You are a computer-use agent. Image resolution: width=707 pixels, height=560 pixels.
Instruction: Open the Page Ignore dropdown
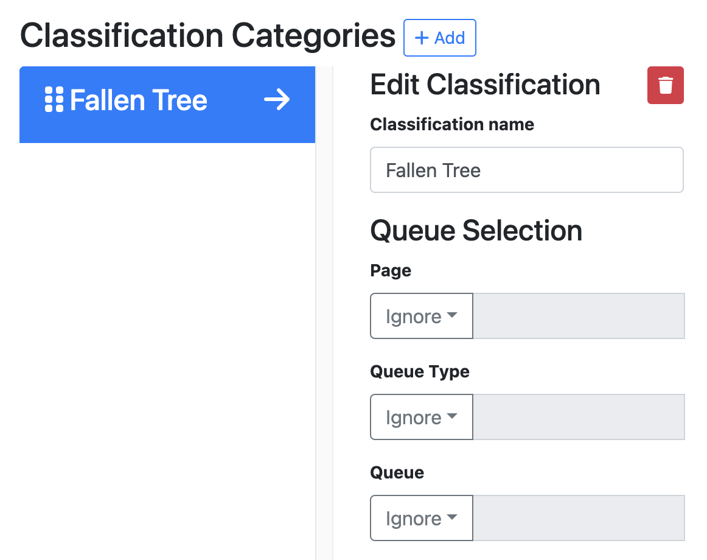point(421,317)
